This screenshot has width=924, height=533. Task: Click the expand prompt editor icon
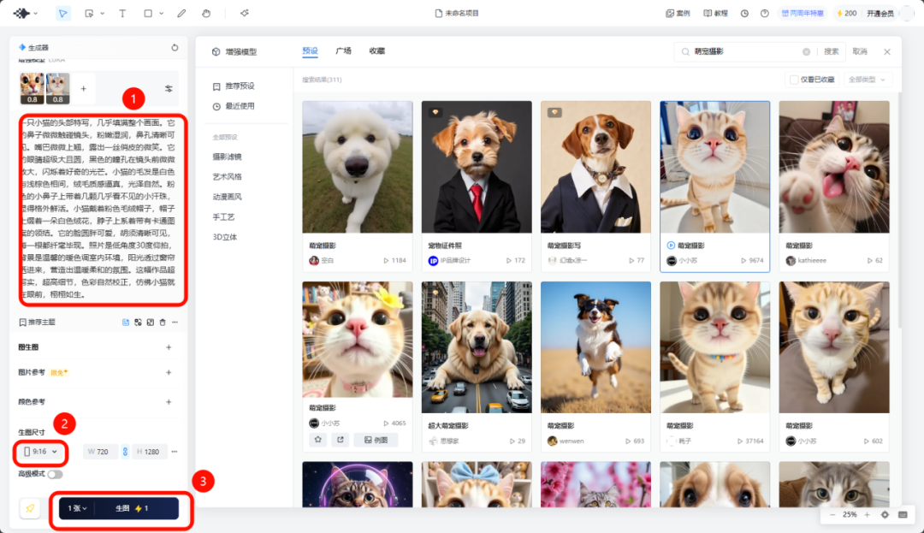[x=151, y=323]
